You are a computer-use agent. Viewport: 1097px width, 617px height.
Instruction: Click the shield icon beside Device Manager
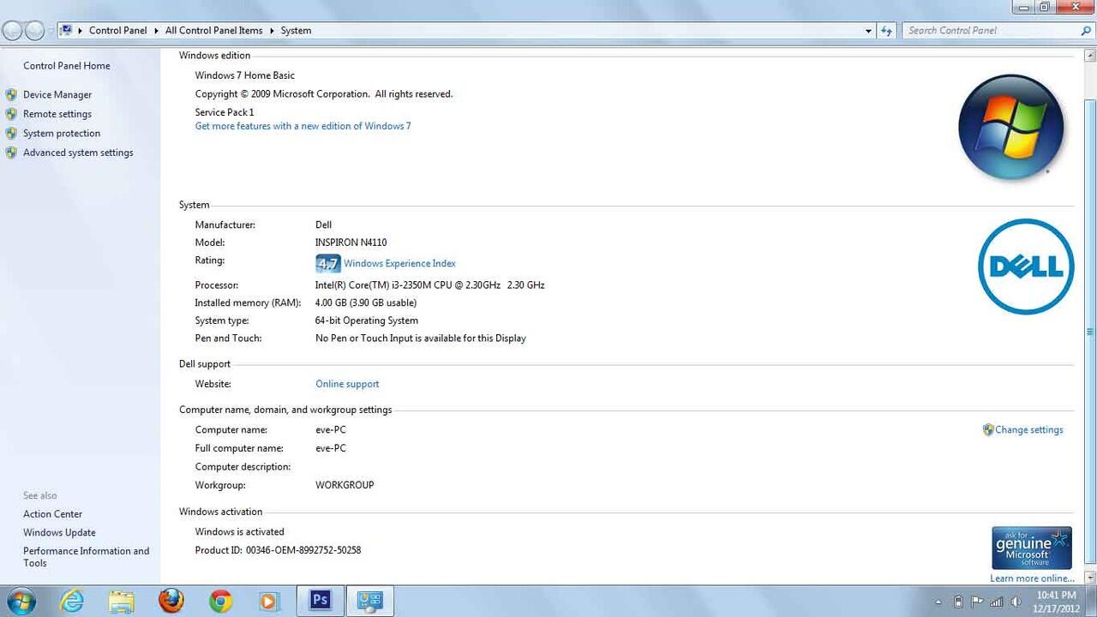(x=11, y=95)
